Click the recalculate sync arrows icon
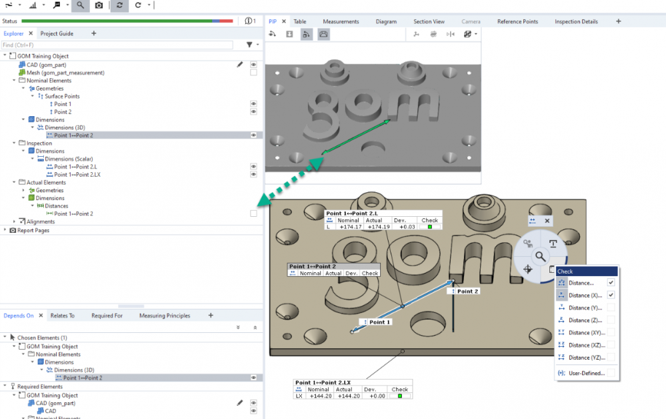The height and width of the screenshot is (419, 666). click(119, 5)
